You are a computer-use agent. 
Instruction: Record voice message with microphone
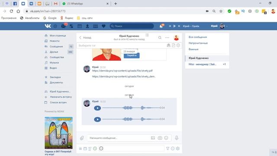pos(177,138)
